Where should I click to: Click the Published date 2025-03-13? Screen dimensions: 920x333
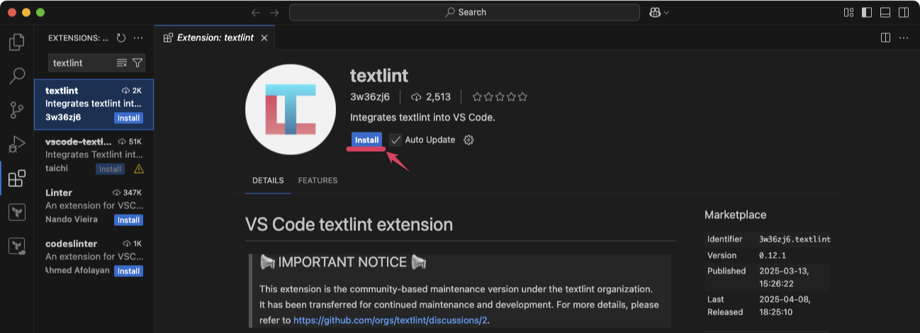point(783,277)
